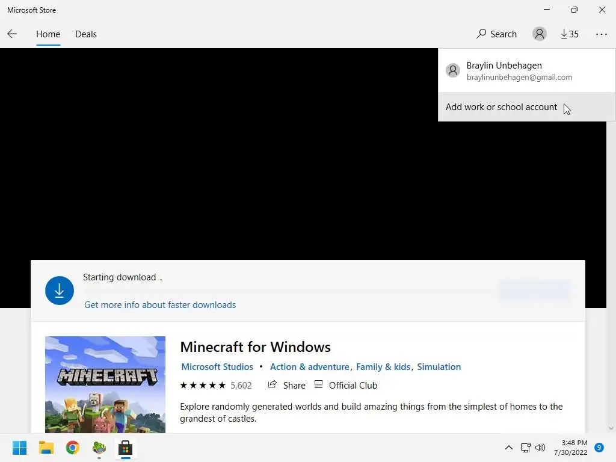616x462 pixels.
Task: Click the Starting download status text
Action: pyautogui.click(x=122, y=277)
